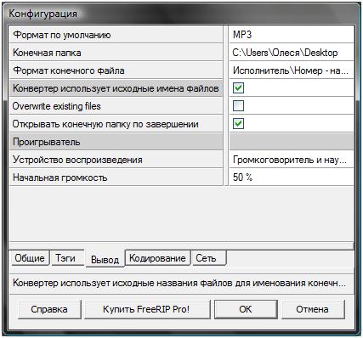This screenshot has width=363, height=338.
Task: Select the Вывод tab
Action: click(x=105, y=259)
